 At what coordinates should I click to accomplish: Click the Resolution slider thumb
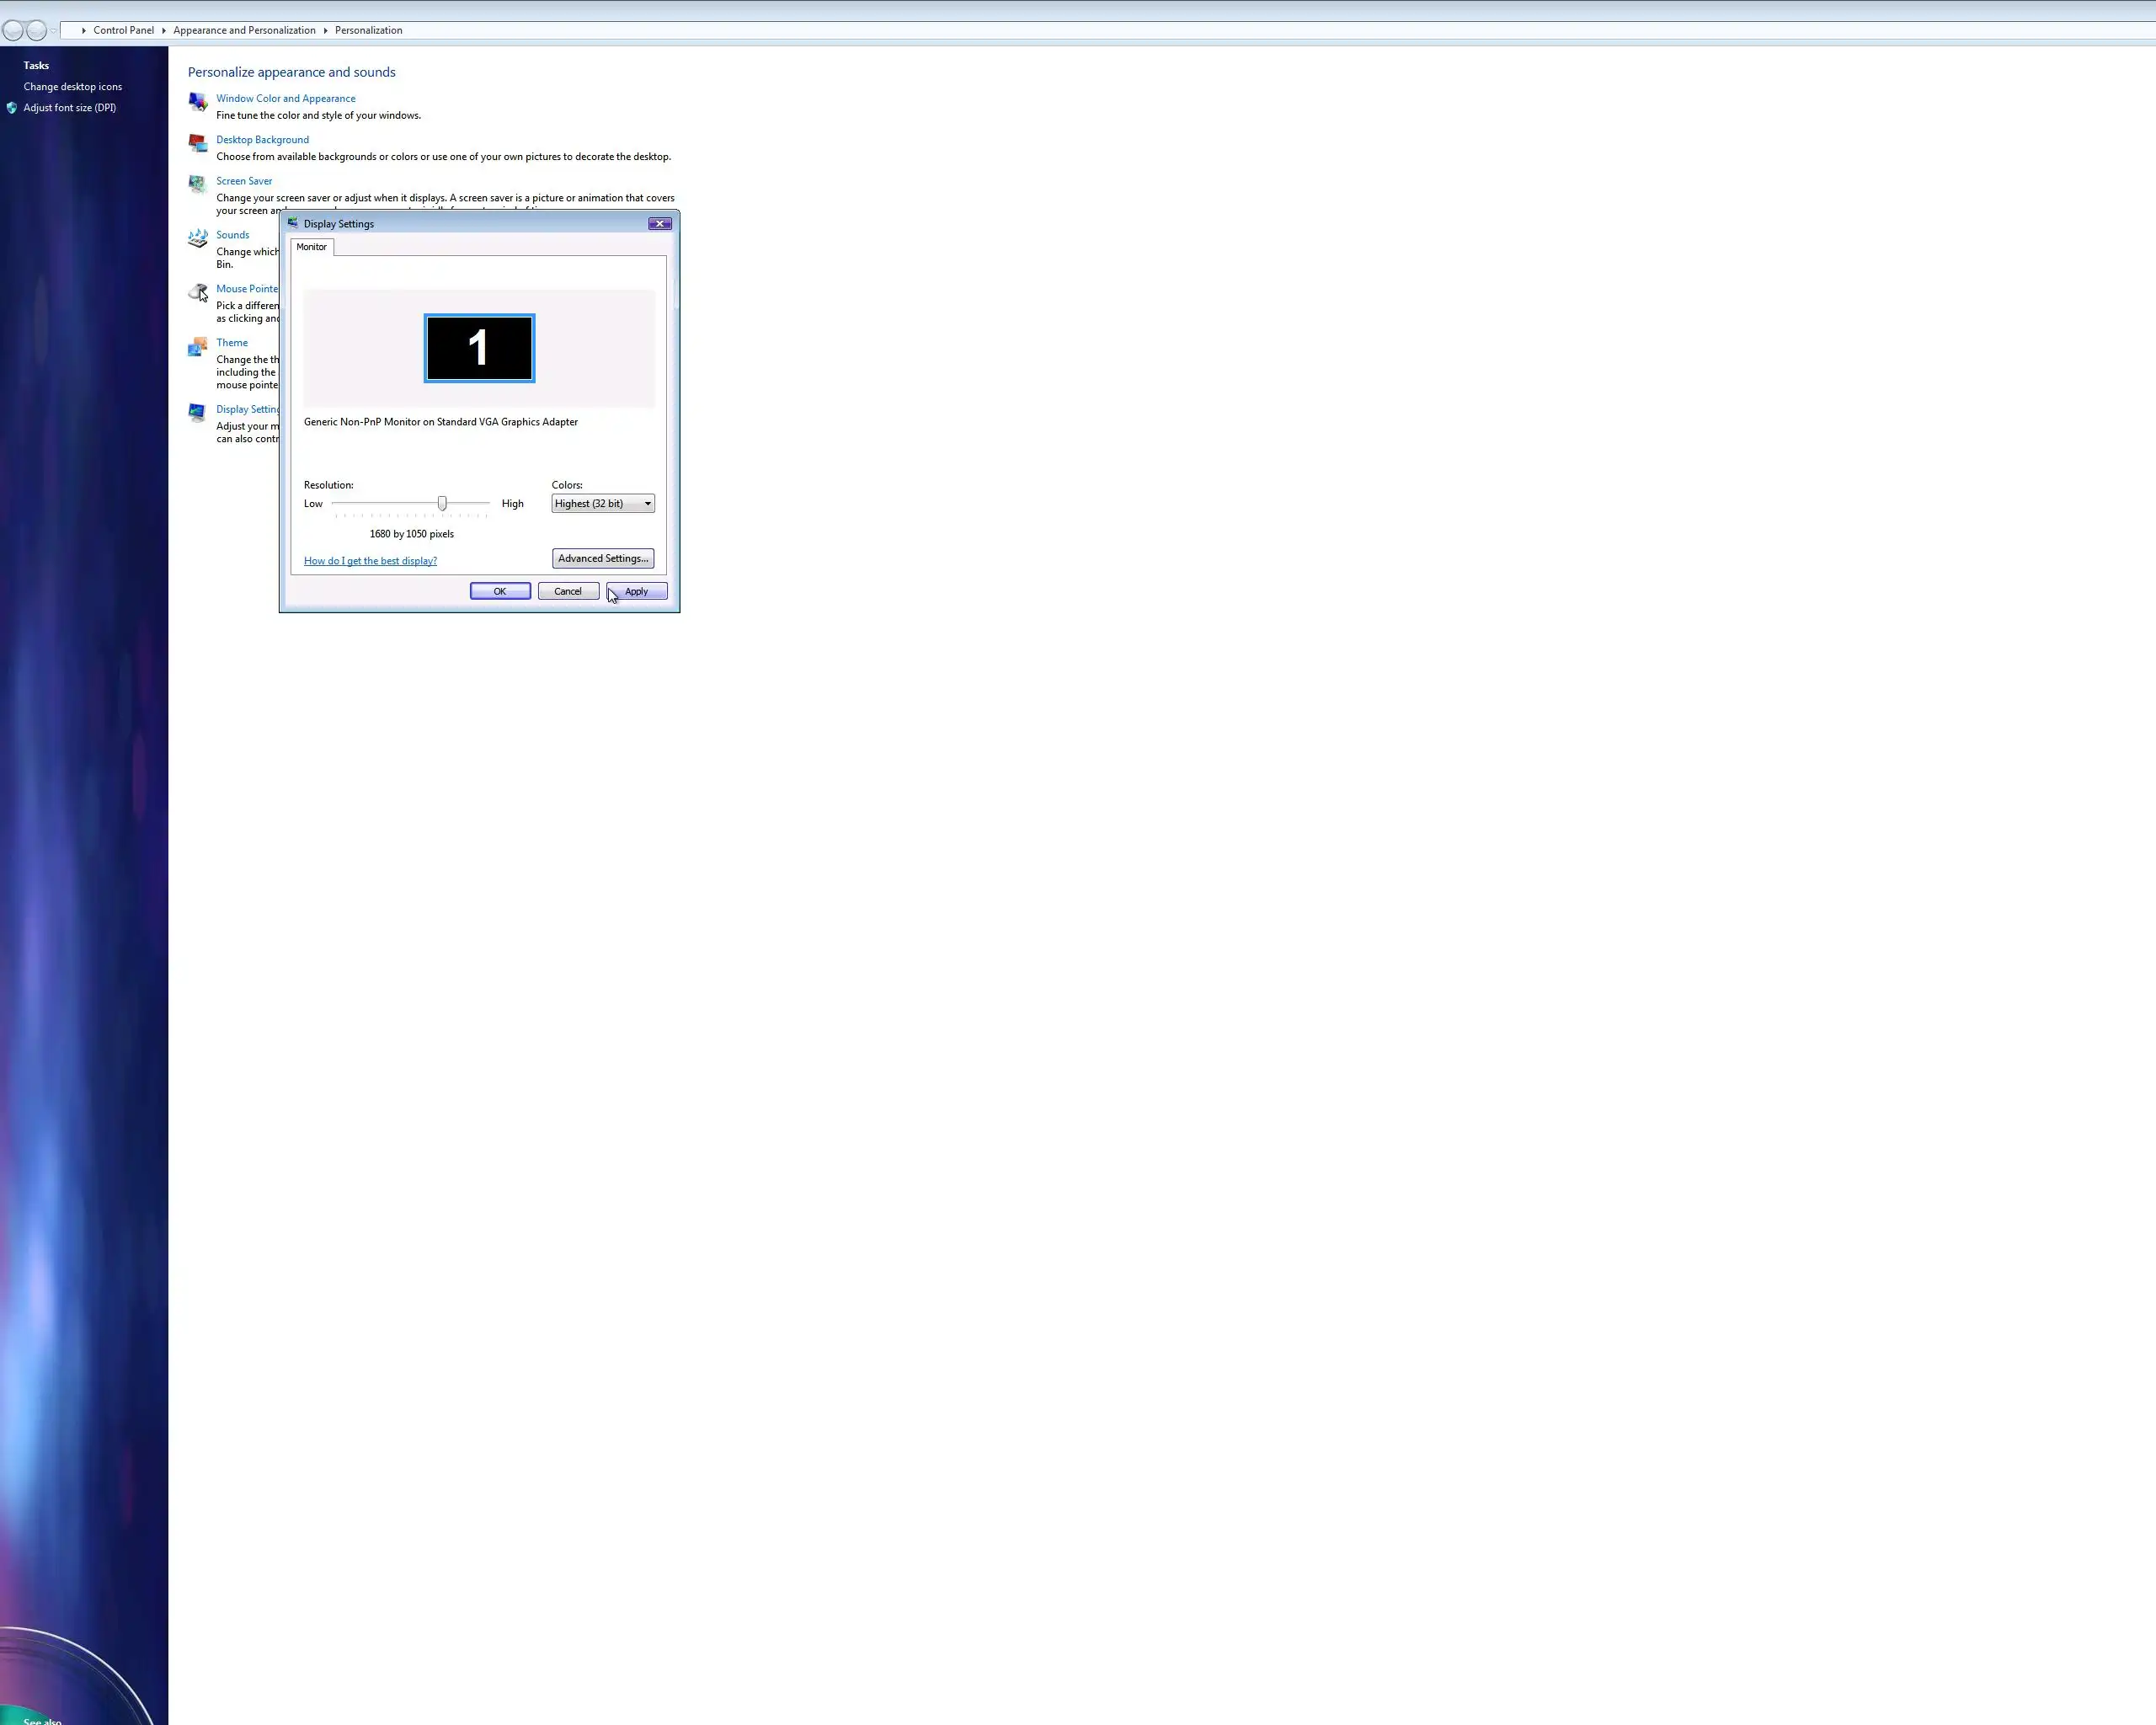tap(442, 503)
